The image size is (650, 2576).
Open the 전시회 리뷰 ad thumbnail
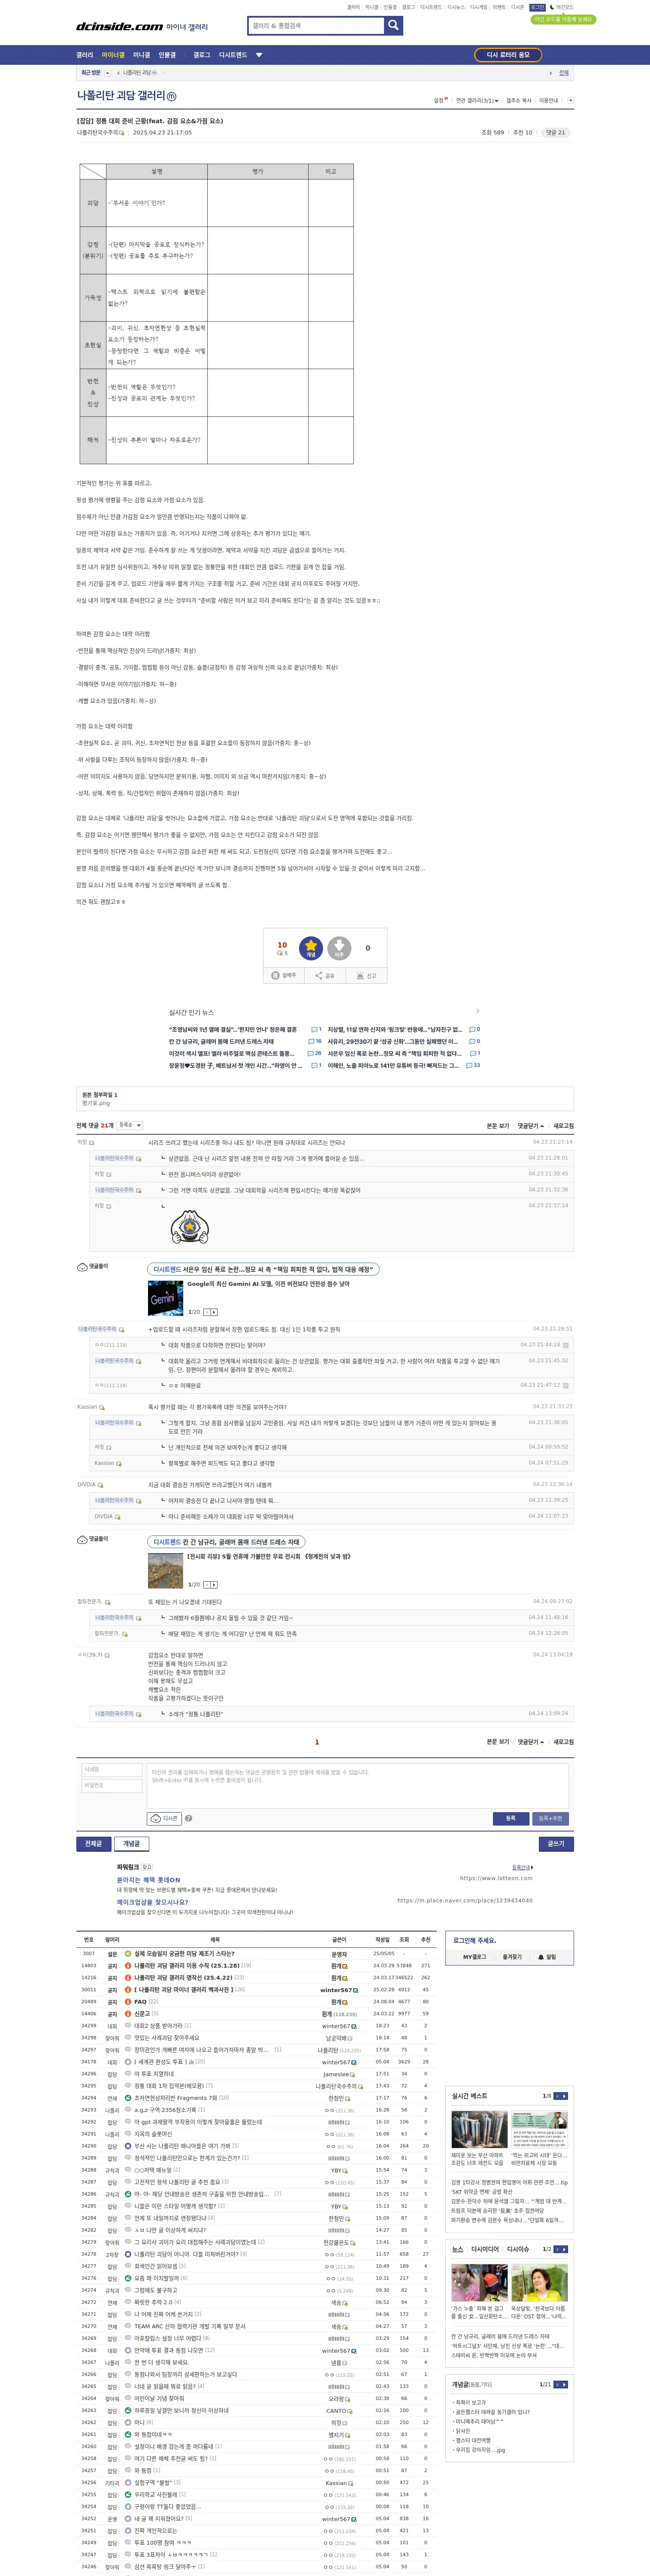(165, 1570)
